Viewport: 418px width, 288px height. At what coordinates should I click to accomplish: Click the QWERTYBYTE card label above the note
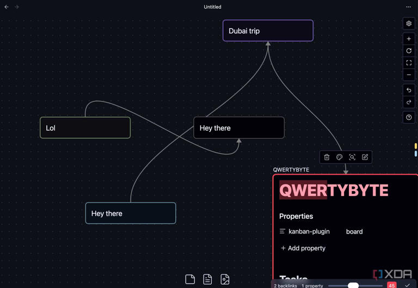tap(291, 170)
